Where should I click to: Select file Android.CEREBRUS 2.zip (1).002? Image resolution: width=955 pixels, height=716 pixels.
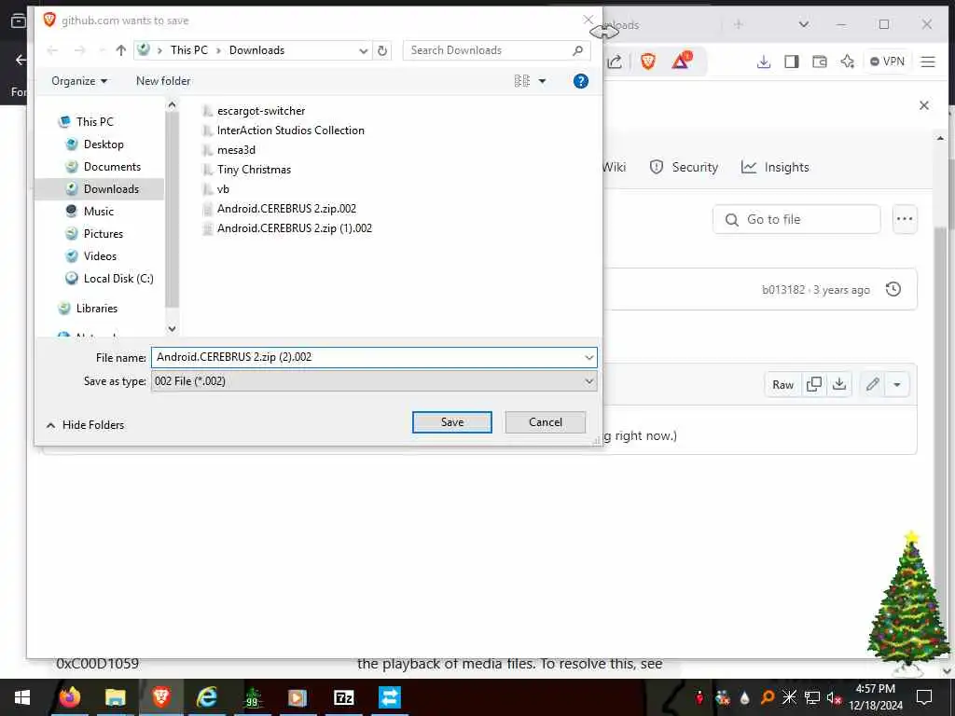[x=294, y=228]
